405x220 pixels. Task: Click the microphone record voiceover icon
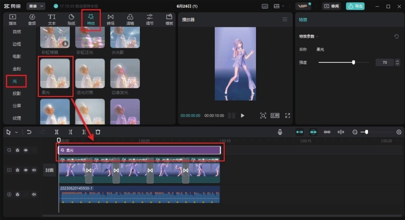(280, 132)
